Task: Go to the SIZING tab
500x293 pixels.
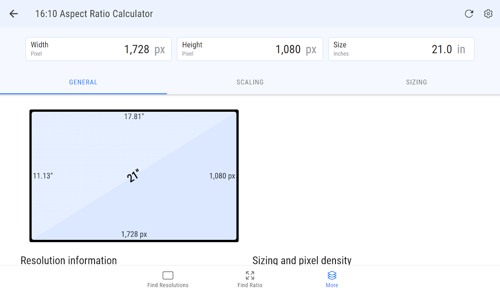Action: 416,82
